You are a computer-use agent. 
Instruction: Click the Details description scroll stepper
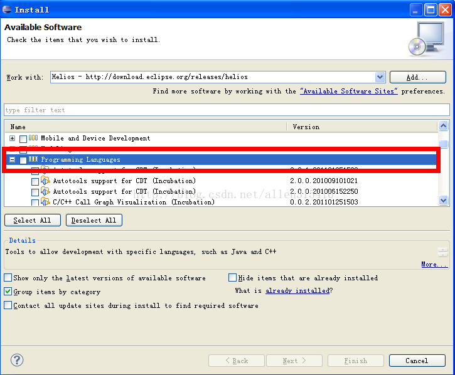coord(443,252)
